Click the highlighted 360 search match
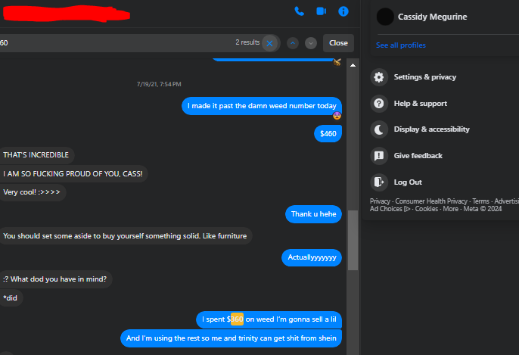This screenshot has width=519, height=355. [237, 319]
